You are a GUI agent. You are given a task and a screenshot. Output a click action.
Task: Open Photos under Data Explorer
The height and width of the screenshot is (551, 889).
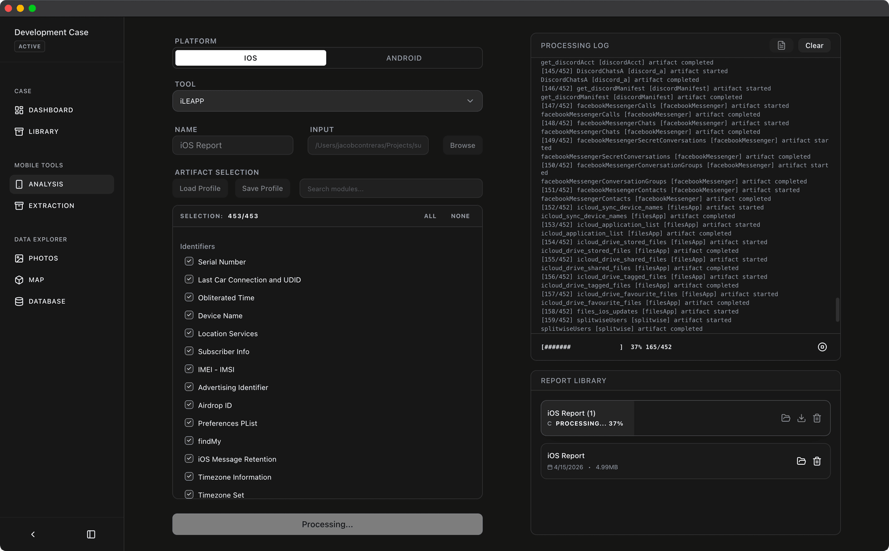62,259
